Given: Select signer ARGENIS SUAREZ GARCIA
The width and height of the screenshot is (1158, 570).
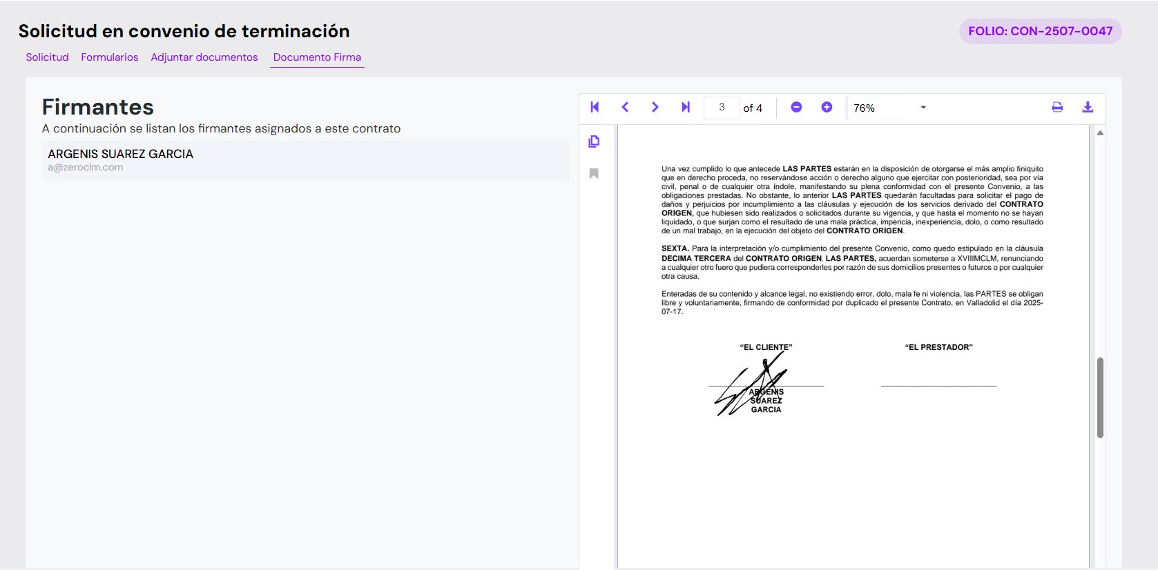Looking at the screenshot, I should (x=305, y=160).
